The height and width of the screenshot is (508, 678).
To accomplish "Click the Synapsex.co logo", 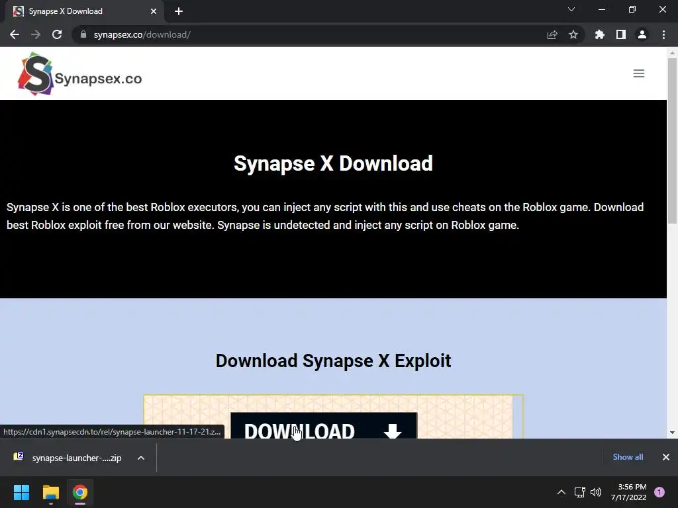I will tap(79, 74).
